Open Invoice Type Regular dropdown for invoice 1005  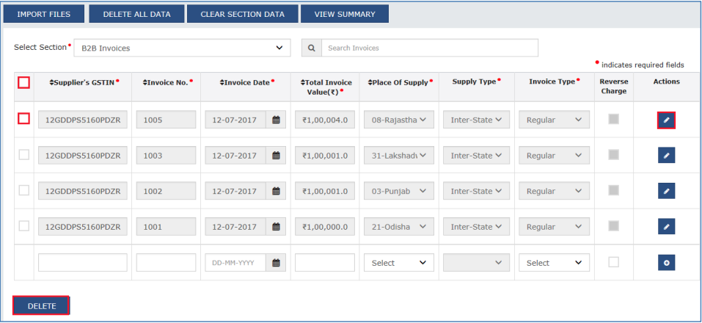tap(555, 120)
